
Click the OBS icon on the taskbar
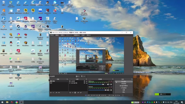click(21, 102)
